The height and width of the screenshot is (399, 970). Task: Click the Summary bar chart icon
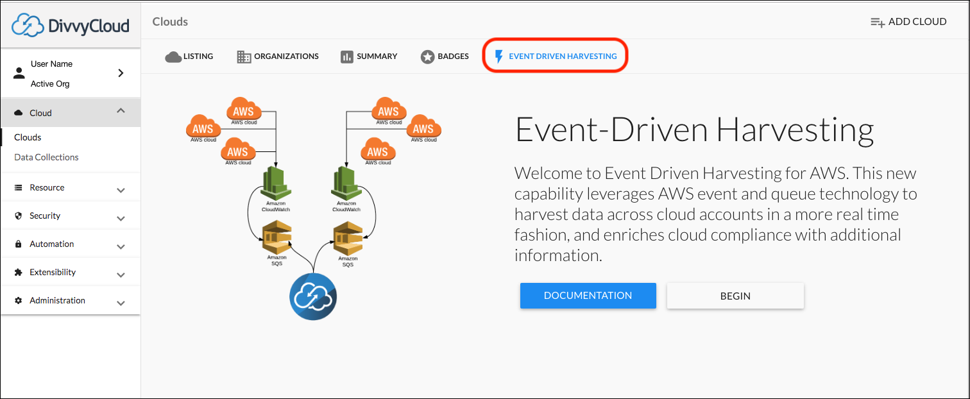pyautogui.click(x=347, y=57)
